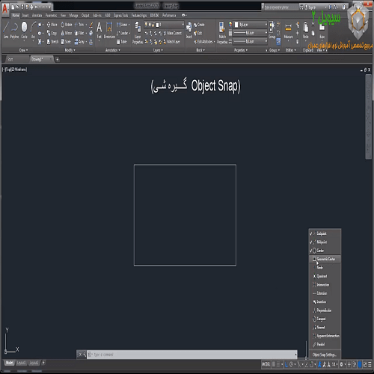Switch to the Manage ribbon tab
Screen dimensions: 374x374
[73, 16]
